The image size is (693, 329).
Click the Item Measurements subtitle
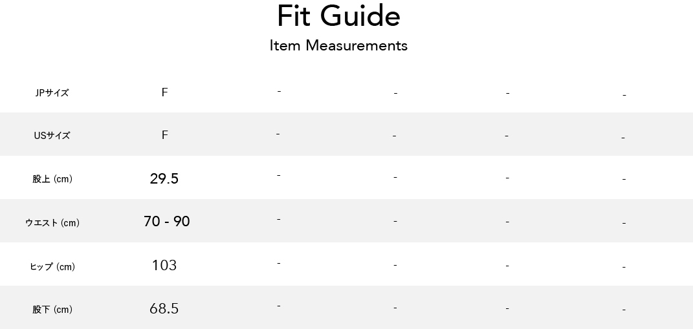[338, 45]
